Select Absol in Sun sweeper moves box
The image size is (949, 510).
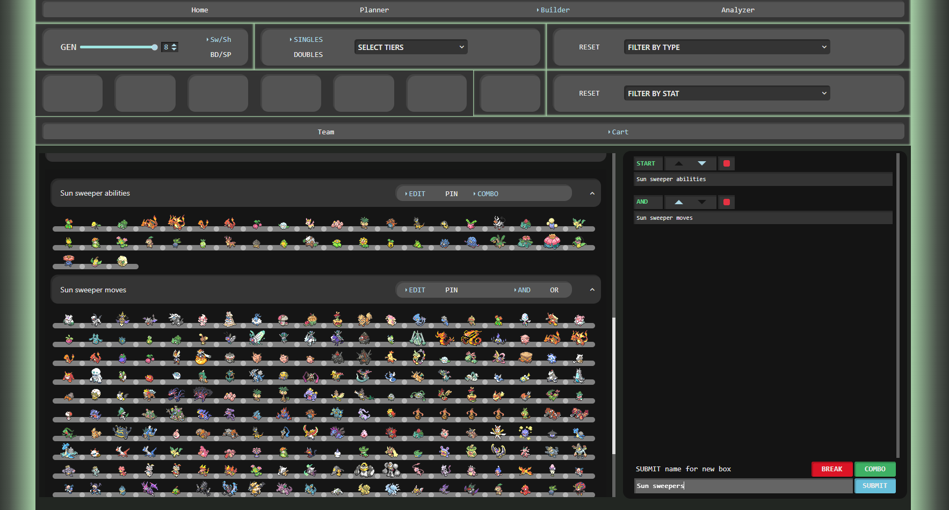coord(96,319)
